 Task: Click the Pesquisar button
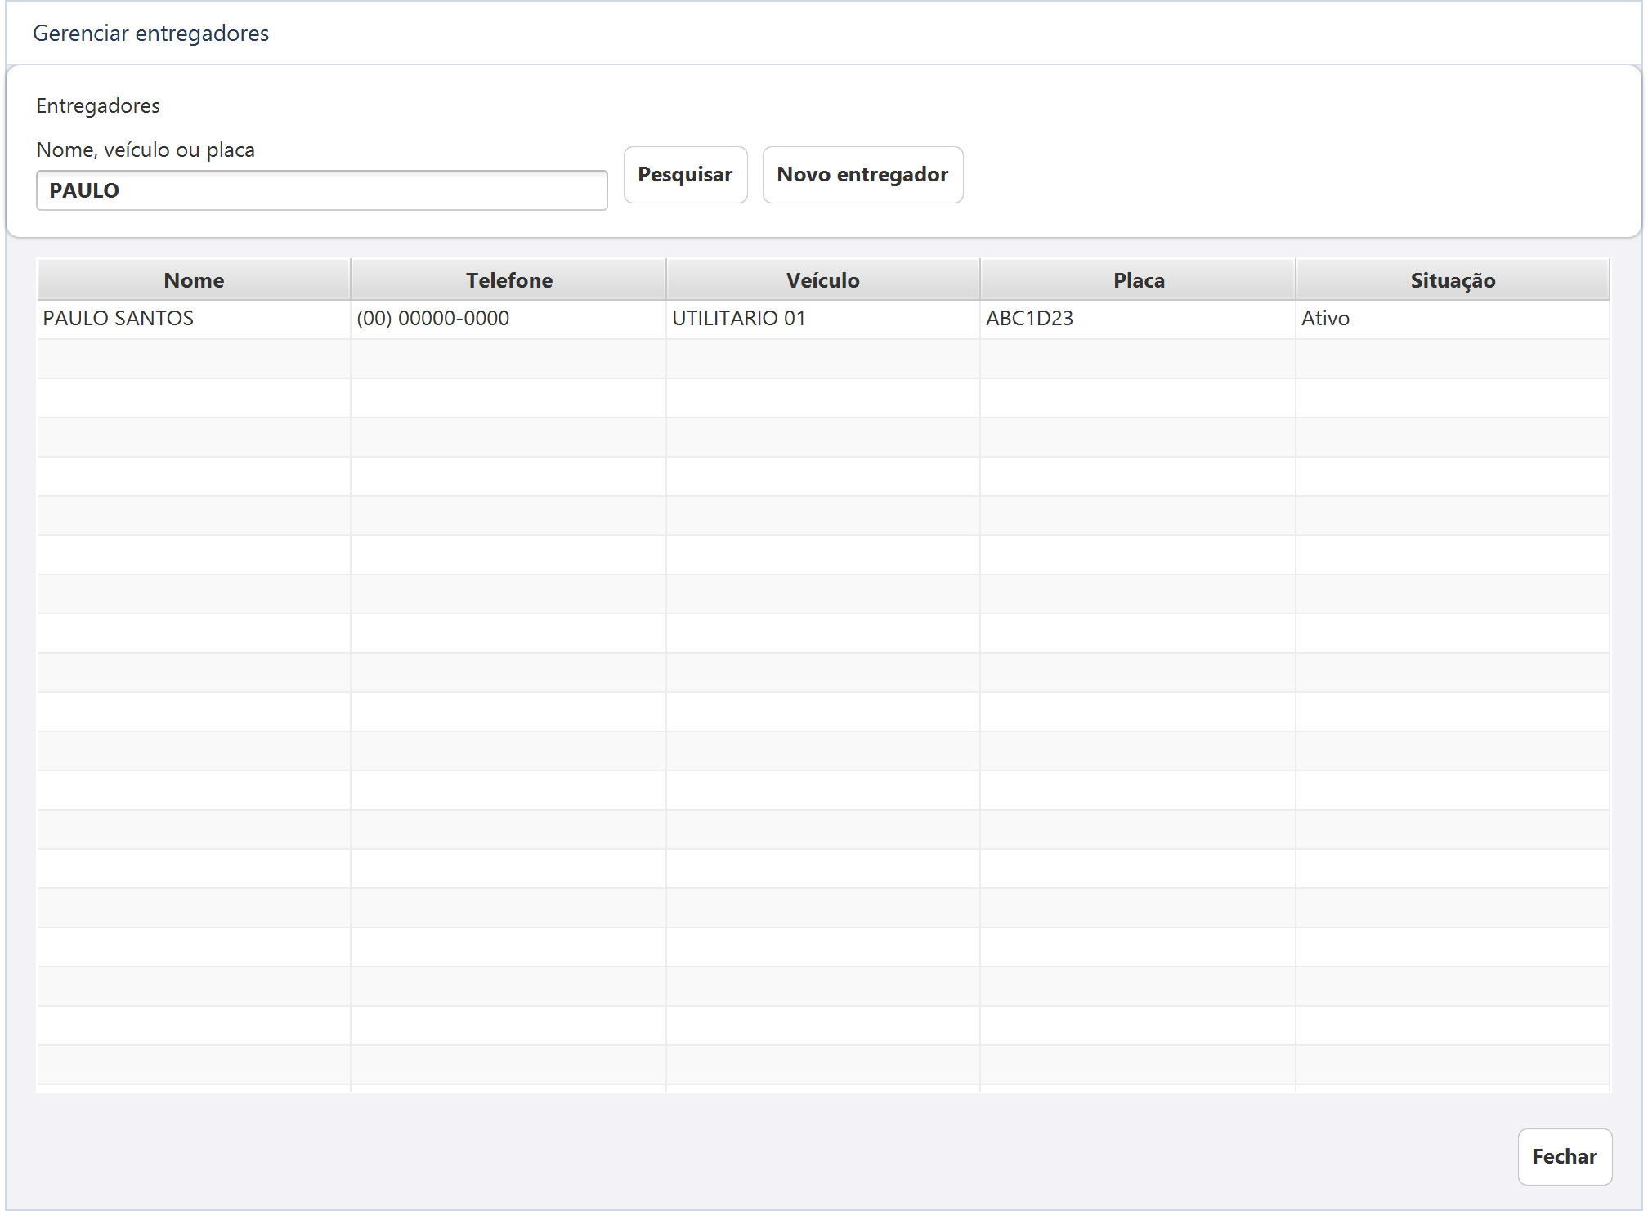click(x=685, y=175)
